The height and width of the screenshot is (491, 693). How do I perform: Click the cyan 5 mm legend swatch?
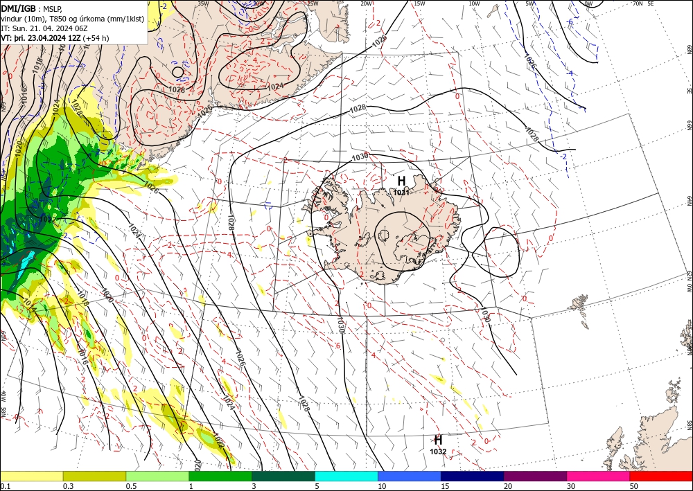tap(346, 476)
